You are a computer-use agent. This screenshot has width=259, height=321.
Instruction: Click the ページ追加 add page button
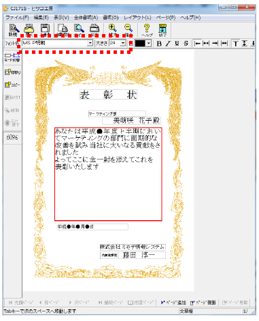[173, 303]
